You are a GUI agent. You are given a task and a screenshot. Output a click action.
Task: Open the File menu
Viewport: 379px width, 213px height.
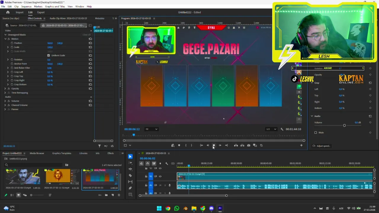pyautogui.click(x=3, y=7)
